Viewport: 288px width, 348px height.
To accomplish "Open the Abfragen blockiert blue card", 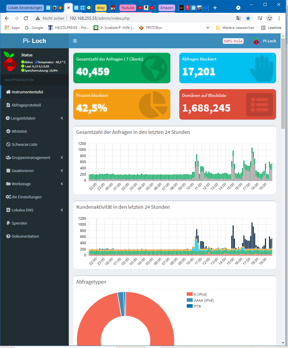I will (228, 68).
